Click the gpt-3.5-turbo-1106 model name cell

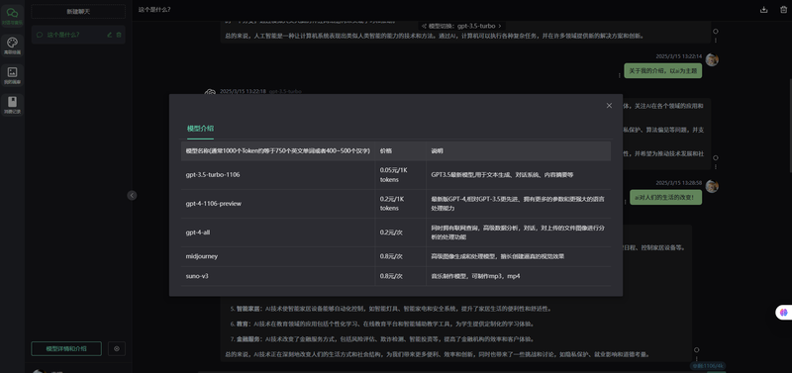click(278, 175)
